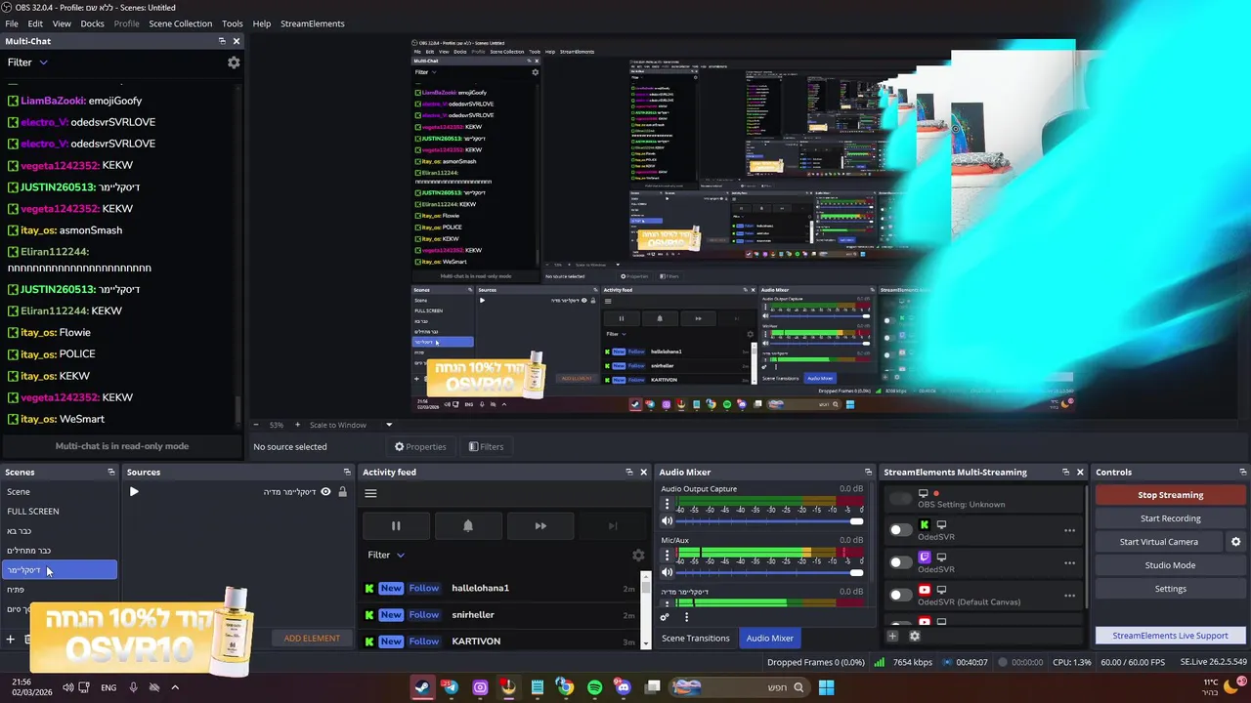The width and height of the screenshot is (1251, 703).
Task: Float the Scenes dock panel
Action: pyautogui.click(x=111, y=472)
